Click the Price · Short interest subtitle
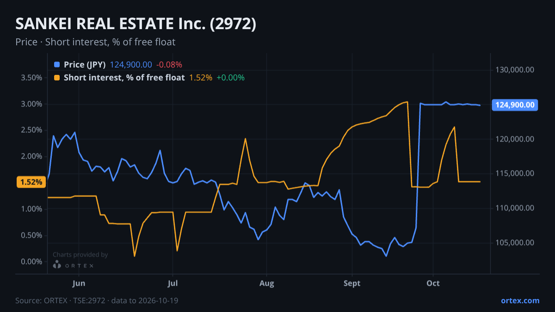Image resolution: width=555 pixels, height=312 pixels. point(95,42)
